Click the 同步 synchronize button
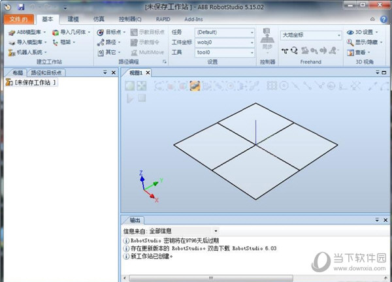The width and height of the screenshot is (392, 282). [x=267, y=41]
